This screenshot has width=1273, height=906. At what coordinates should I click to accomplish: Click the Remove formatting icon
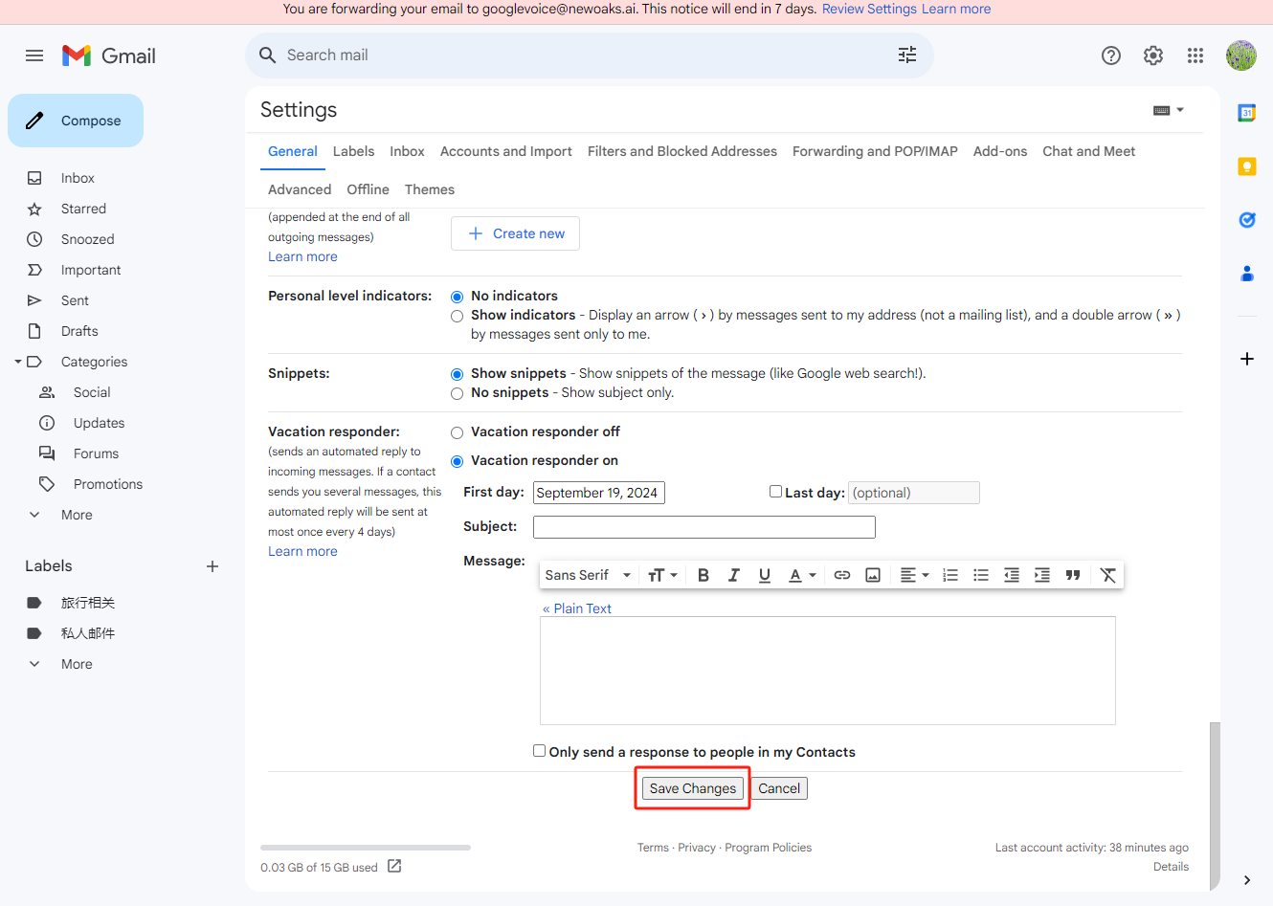(1107, 575)
